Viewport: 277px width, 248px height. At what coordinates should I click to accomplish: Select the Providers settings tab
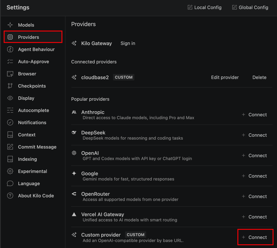tap(33, 37)
